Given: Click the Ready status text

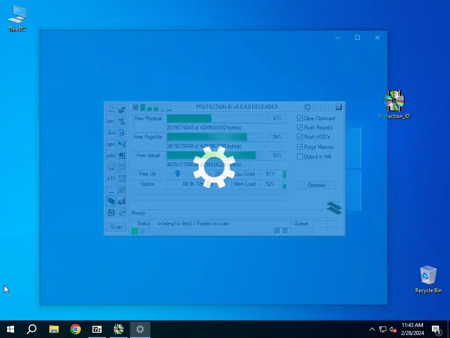Looking at the screenshot, I should (x=138, y=213).
